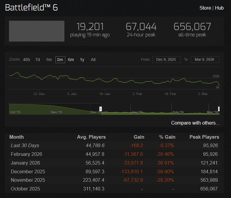The width and height of the screenshot is (231, 198).
Task: Click the 16. Feb chart axis label
Action: coord(170,94)
